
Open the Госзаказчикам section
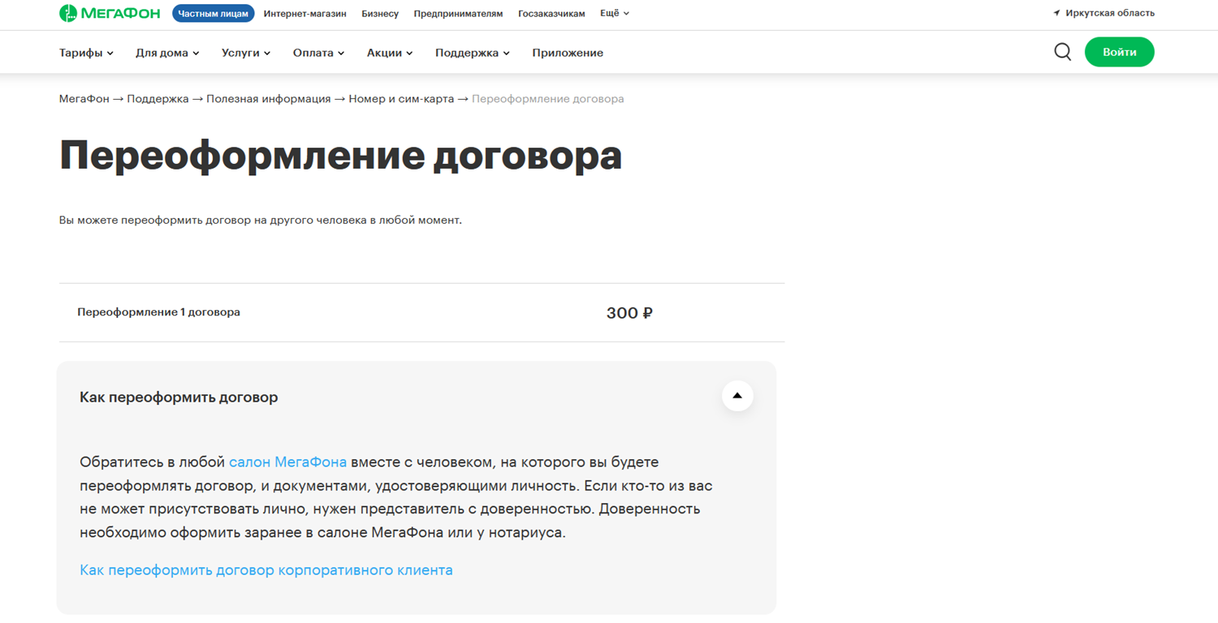tap(551, 14)
